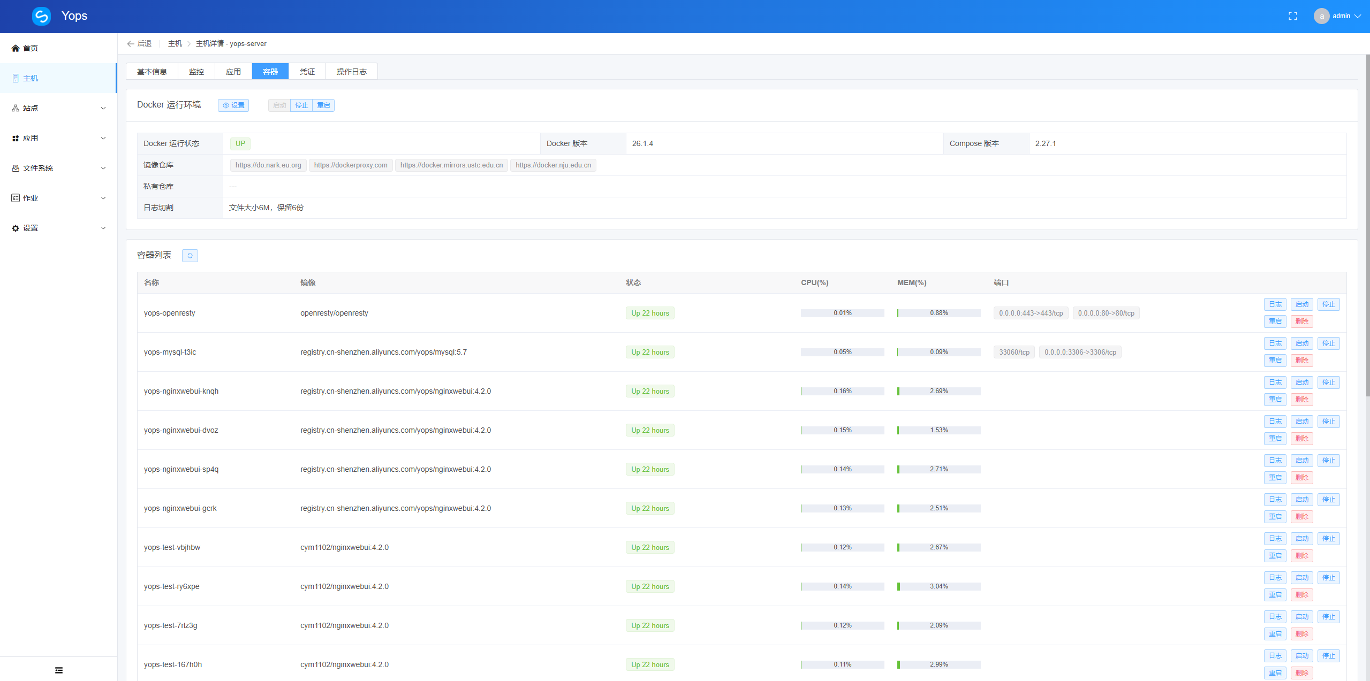The image size is (1370, 681).
Task: Click mirror tag https://do.nark.eu.org
Action: (268, 165)
